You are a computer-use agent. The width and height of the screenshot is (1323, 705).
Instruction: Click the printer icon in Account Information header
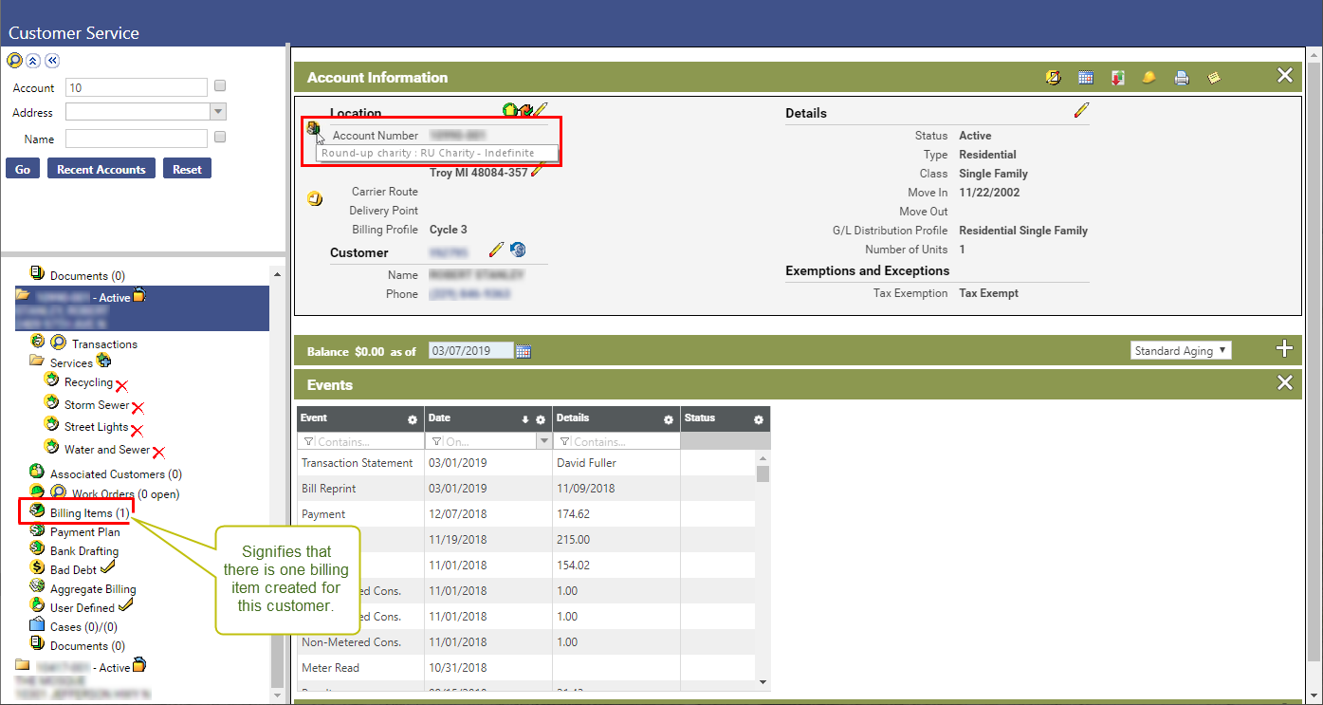1182,78
